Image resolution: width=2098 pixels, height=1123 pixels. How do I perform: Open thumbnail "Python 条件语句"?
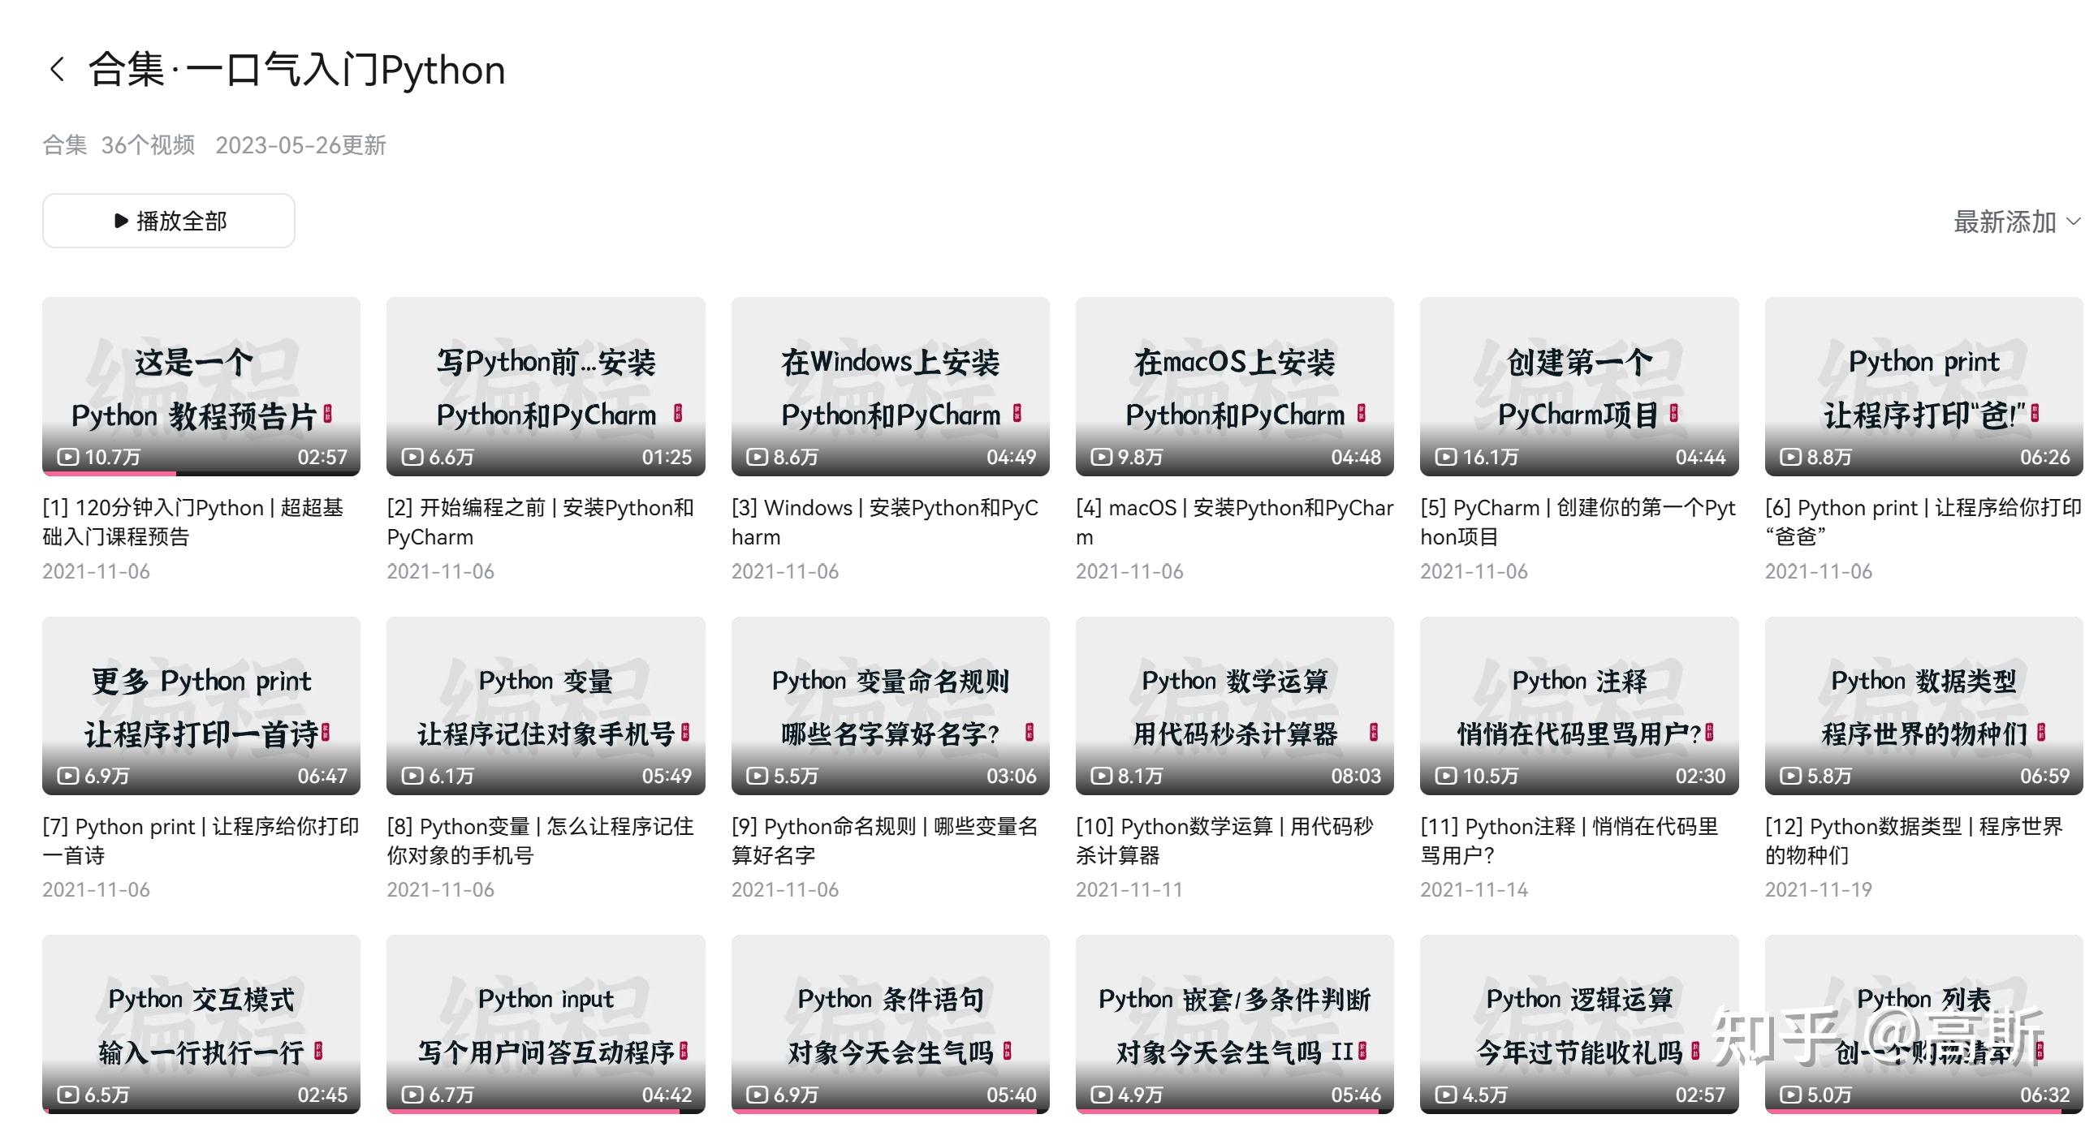890,1024
